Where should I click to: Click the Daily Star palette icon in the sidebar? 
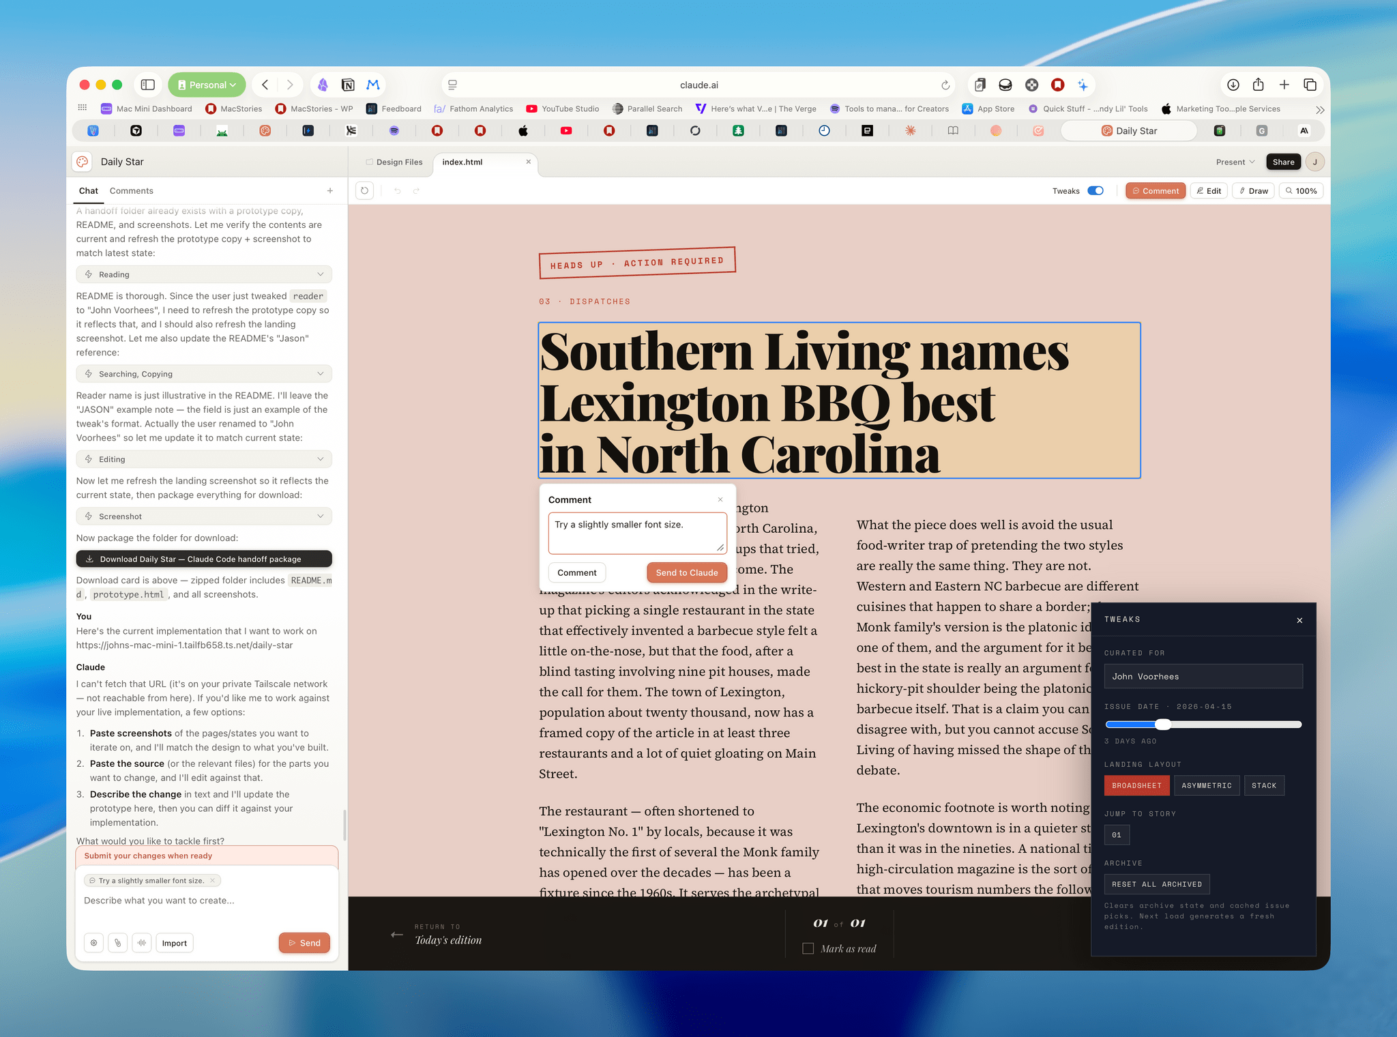pyautogui.click(x=82, y=162)
